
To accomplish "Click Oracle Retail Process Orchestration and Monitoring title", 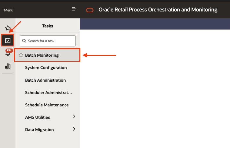I will click(158, 10).
